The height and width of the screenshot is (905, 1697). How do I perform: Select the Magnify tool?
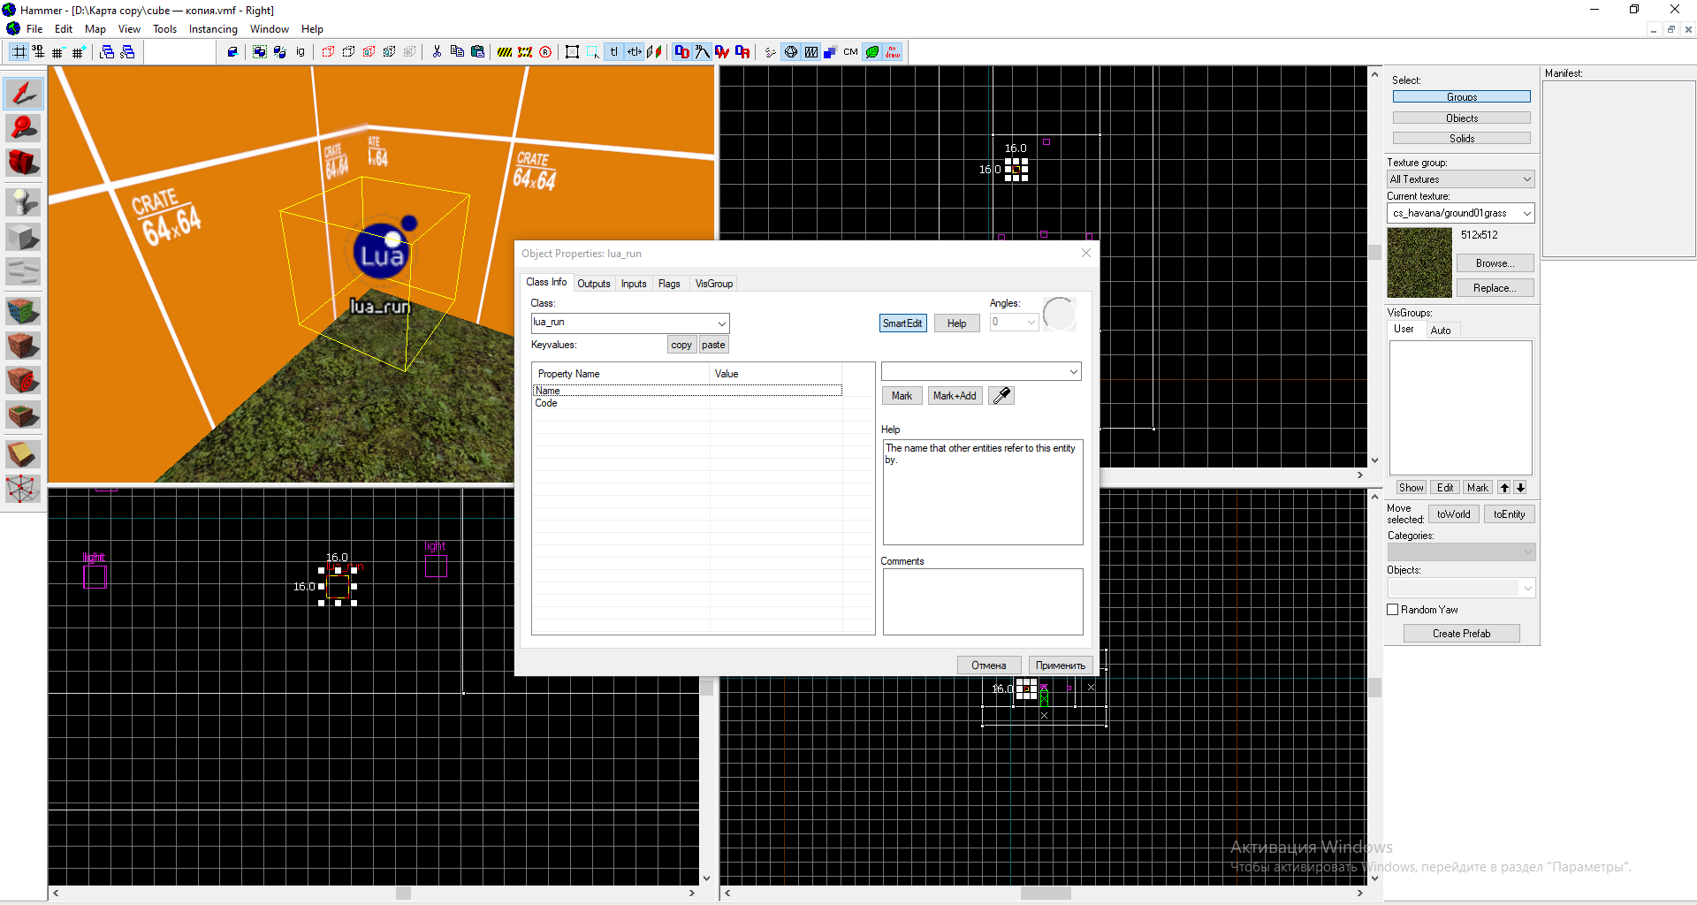click(x=23, y=128)
